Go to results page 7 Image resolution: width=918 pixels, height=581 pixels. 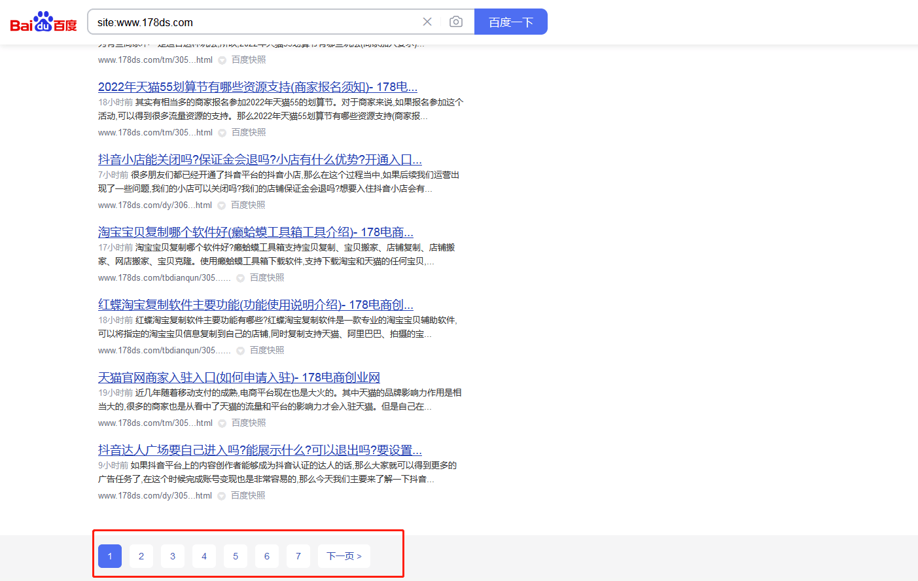click(x=298, y=556)
